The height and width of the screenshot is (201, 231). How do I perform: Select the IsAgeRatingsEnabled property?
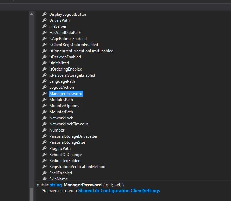tap(68, 39)
